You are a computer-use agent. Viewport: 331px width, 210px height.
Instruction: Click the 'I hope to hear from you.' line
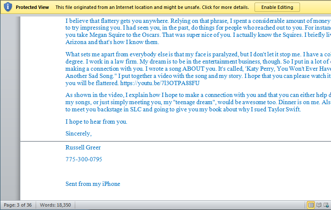coord(96,122)
